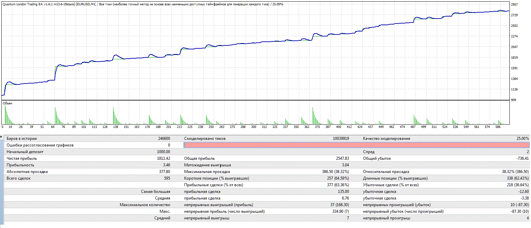Select the maximal consecutive profit 334.90 (7)

point(341,211)
